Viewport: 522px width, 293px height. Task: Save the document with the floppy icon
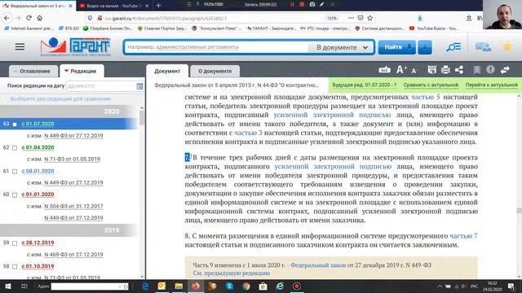pos(431,70)
